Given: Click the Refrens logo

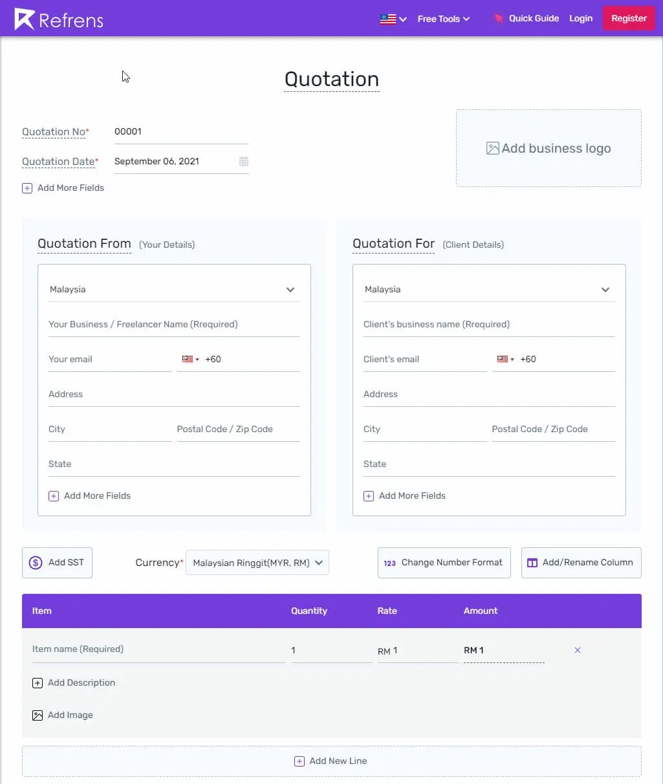Looking at the screenshot, I should [x=59, y=19].
